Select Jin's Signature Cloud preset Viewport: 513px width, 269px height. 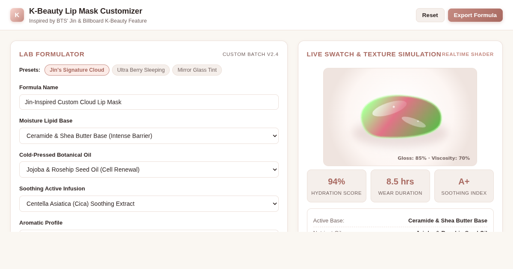click(x=77, y=70)
